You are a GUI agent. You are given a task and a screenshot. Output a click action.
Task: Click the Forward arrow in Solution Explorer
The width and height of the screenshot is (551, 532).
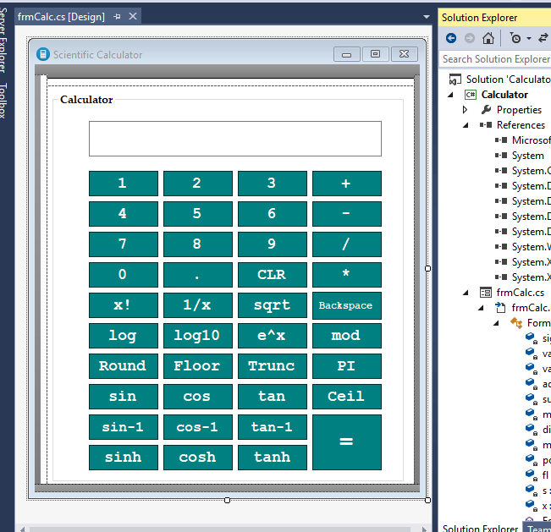[x=470, y=38]
